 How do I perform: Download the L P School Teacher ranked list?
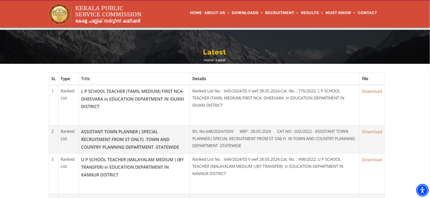point(372,92)
